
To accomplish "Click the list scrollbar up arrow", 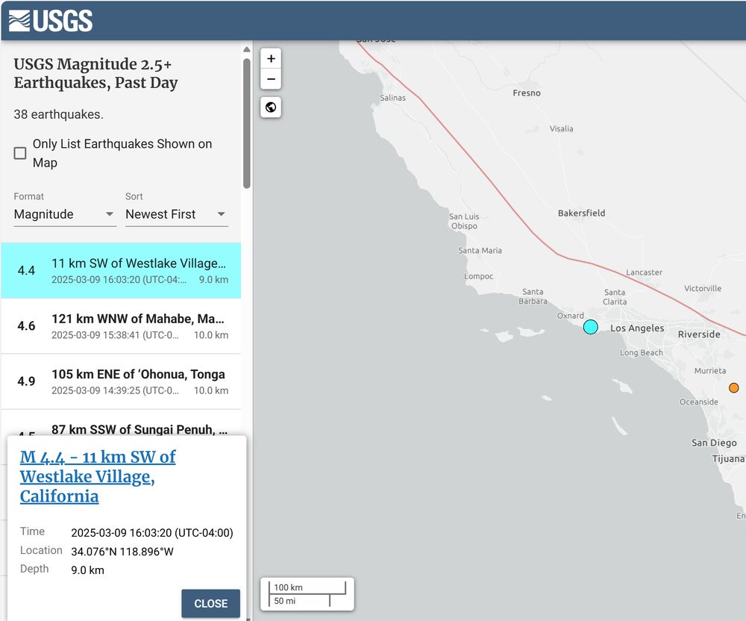I will tap(246, 49).
